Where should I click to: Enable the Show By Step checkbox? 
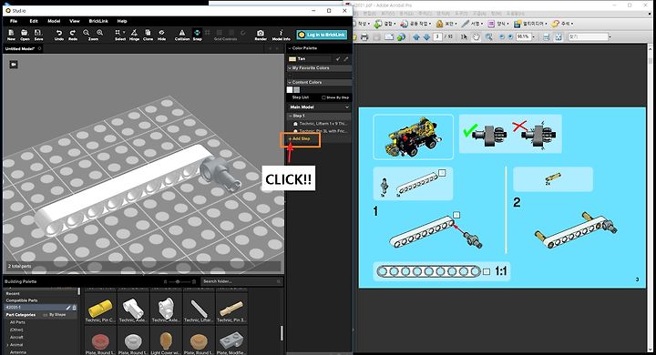tap(323, 97)
